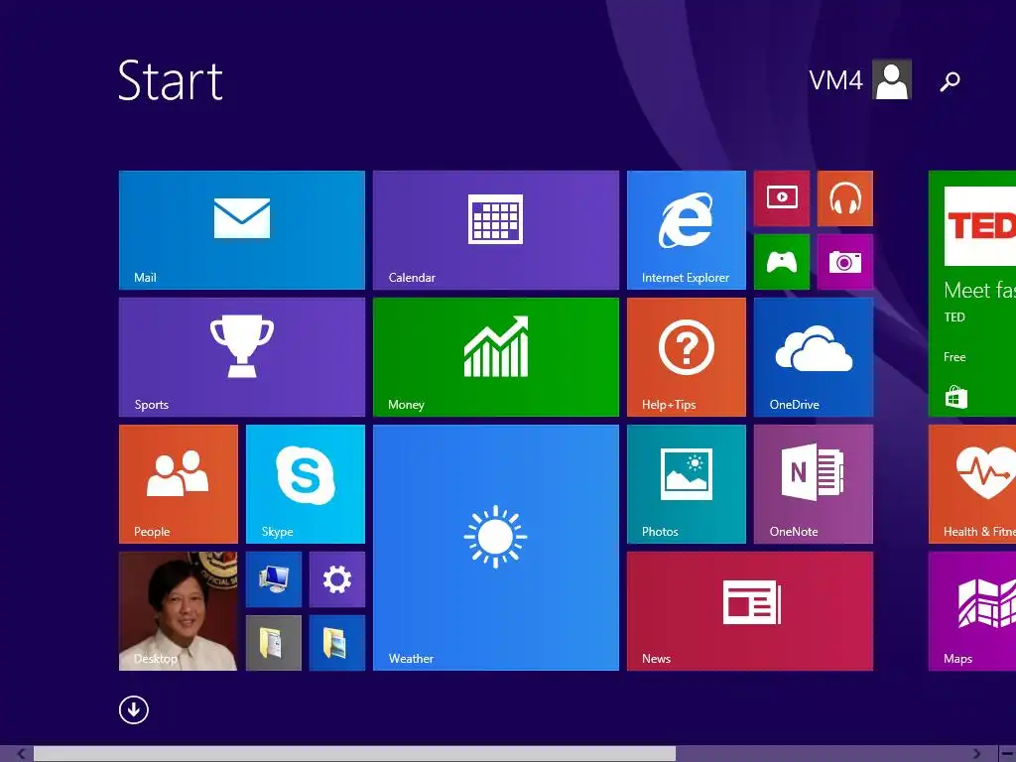Open the People tile
This screenshot has height=762, width=1016.
pyautogui.click(x=179, y=484)
